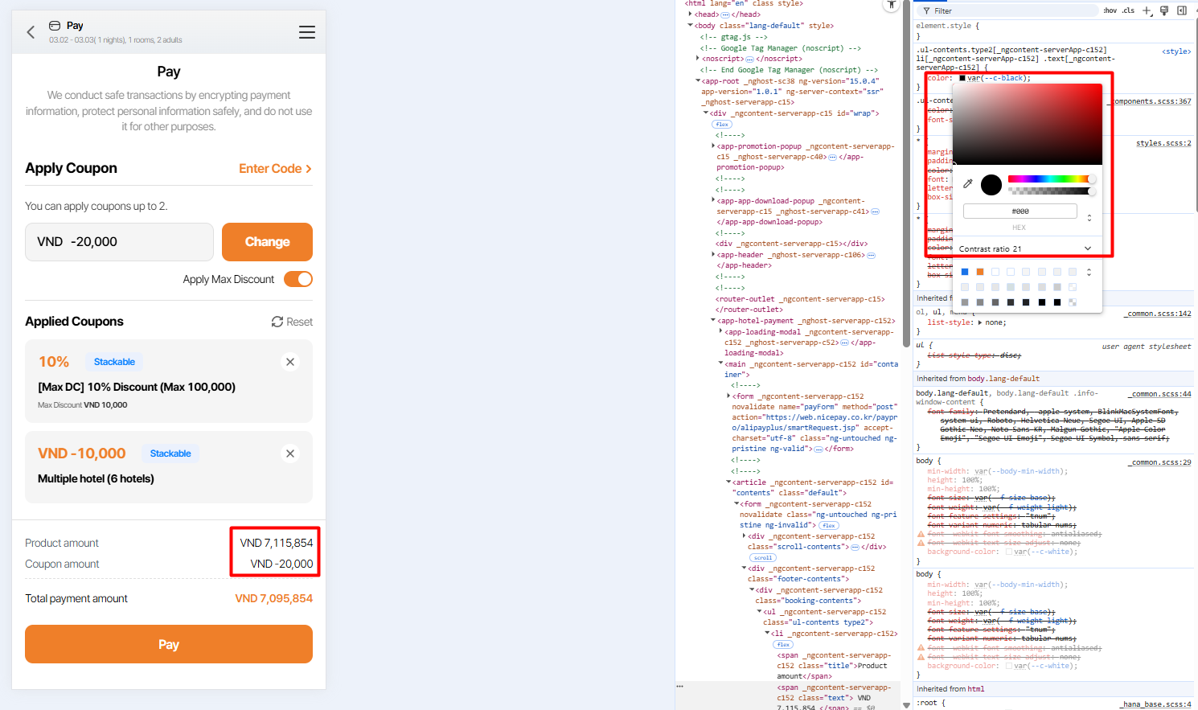Activate the eyedropper in color picker

pyautogui.click(x=968, y=184)
